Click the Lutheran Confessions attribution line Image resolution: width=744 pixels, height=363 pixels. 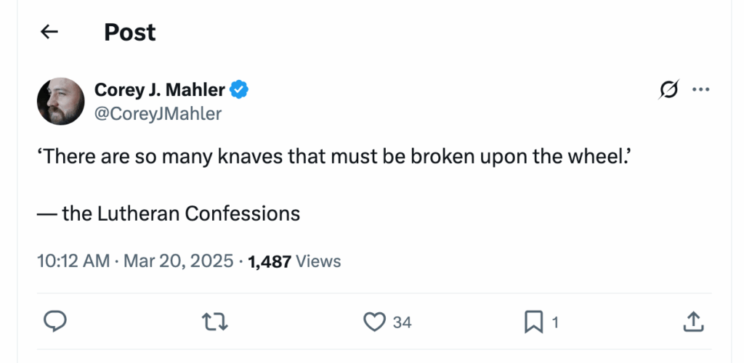click(x=168, y=213)
